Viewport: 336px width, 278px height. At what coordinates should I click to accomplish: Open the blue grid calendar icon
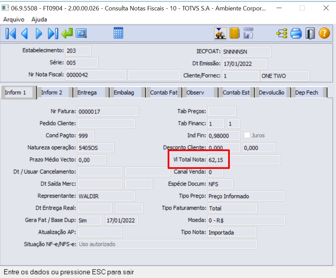tap(118, 33)
